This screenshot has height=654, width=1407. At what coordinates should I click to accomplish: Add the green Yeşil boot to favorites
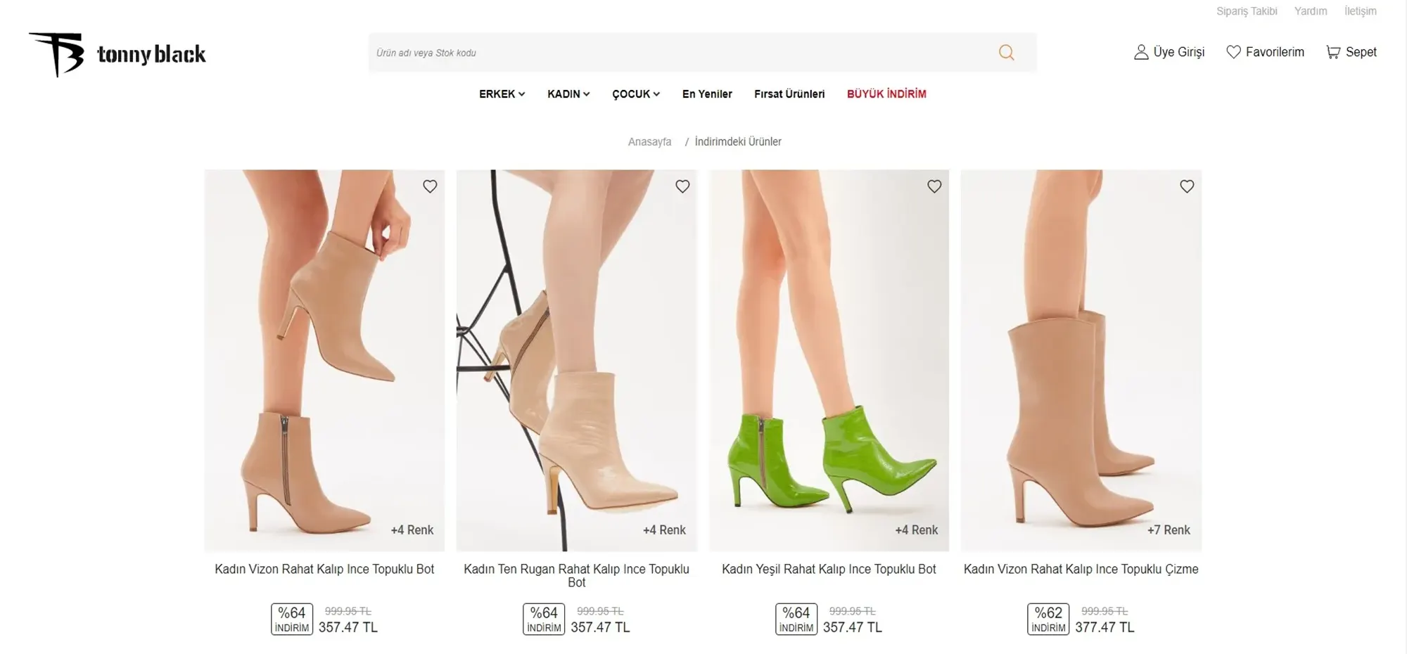[934, 186]
